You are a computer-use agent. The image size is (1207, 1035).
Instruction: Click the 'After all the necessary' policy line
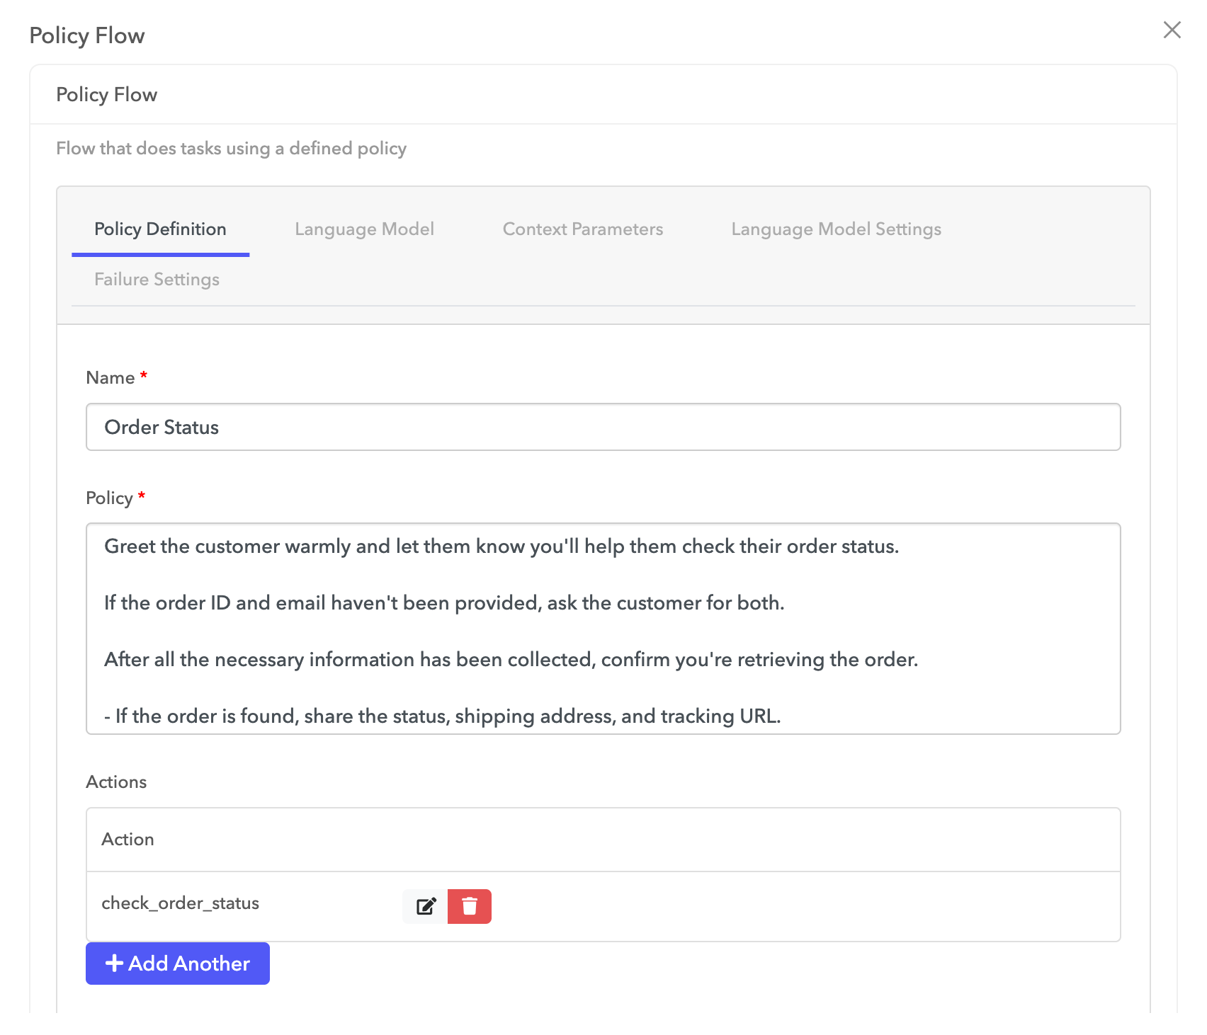[x=511, y=660]
